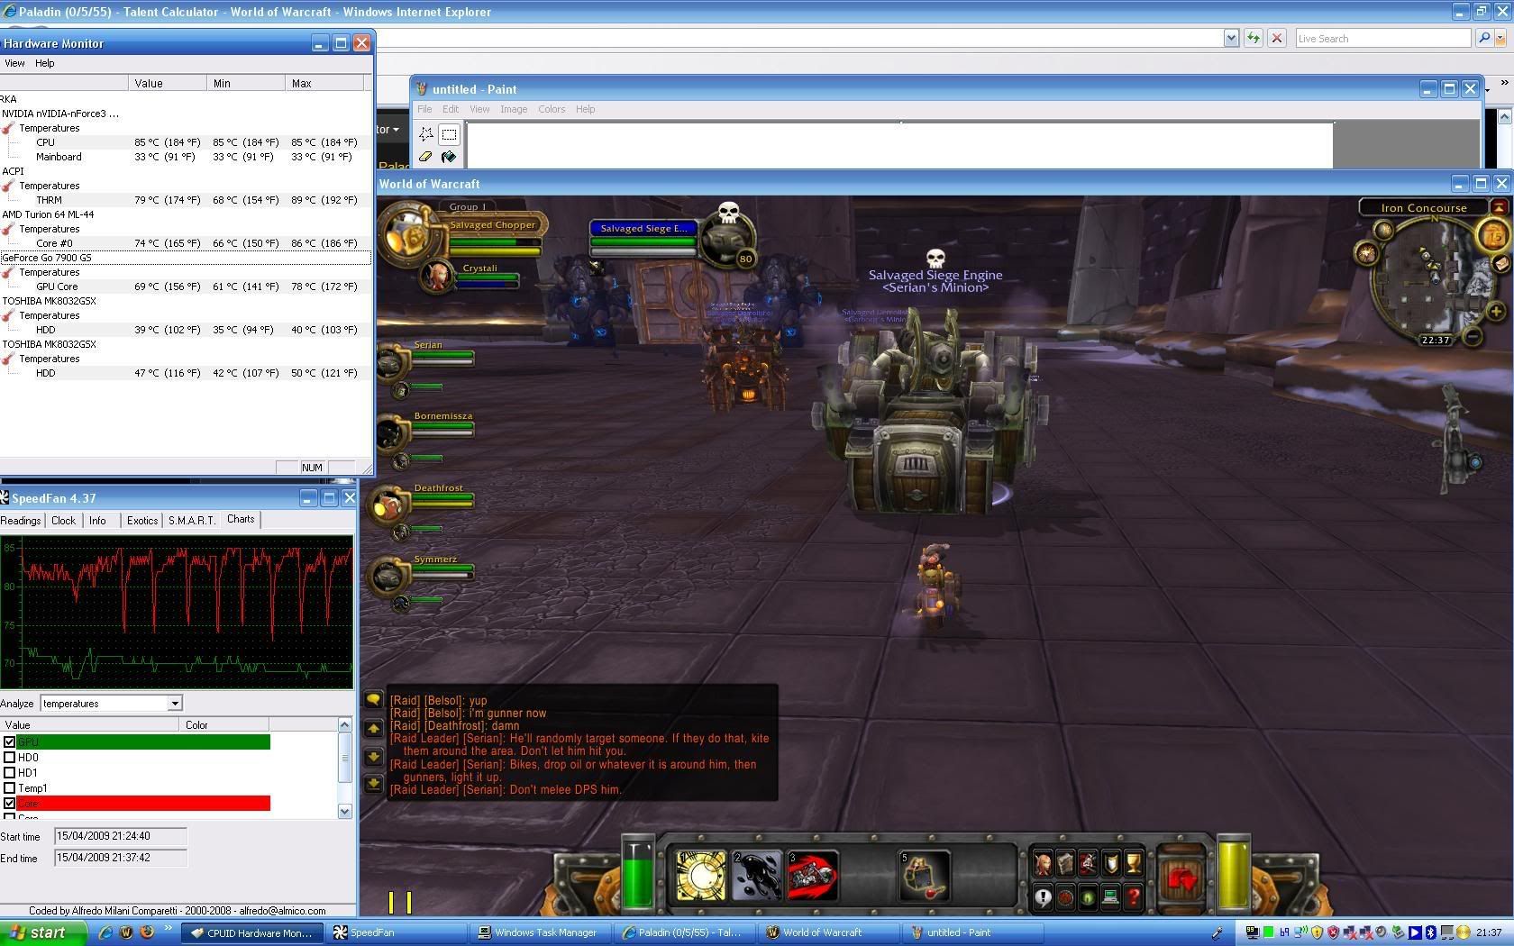Click the red stop button in Internet Explorer
This screenshot has width=1514, height=946.
tap(1276, 38)
